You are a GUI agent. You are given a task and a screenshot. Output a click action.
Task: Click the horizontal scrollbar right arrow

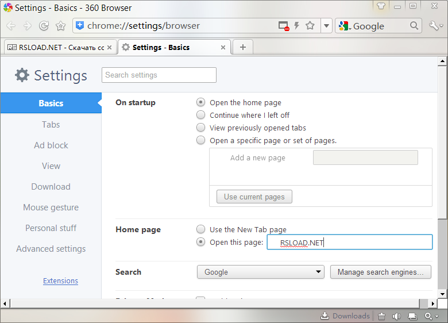pyautogui.click(x=433, y=303)
